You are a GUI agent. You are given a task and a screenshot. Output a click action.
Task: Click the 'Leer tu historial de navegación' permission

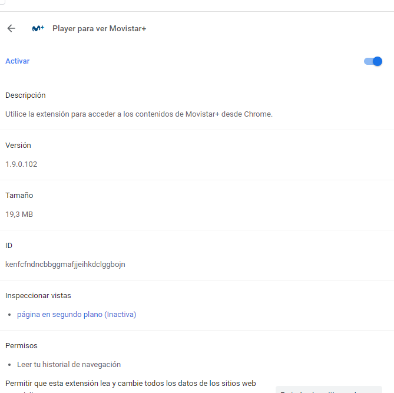tap(69, 365)
